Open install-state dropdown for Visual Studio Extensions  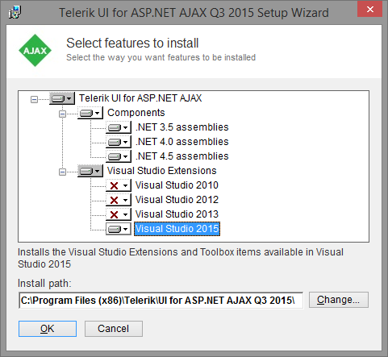coord(90,171)
